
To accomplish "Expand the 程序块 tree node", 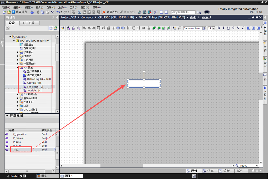I will click(18, 56).
